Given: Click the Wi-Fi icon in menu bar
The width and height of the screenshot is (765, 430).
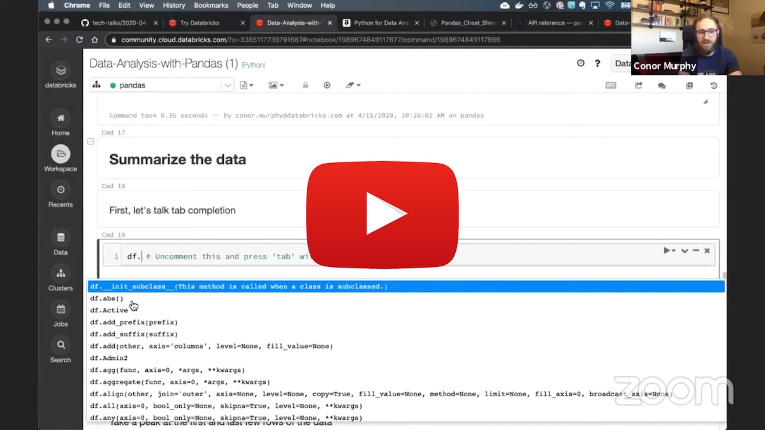Looking at the screenshot, I should [x=609, y=5].
